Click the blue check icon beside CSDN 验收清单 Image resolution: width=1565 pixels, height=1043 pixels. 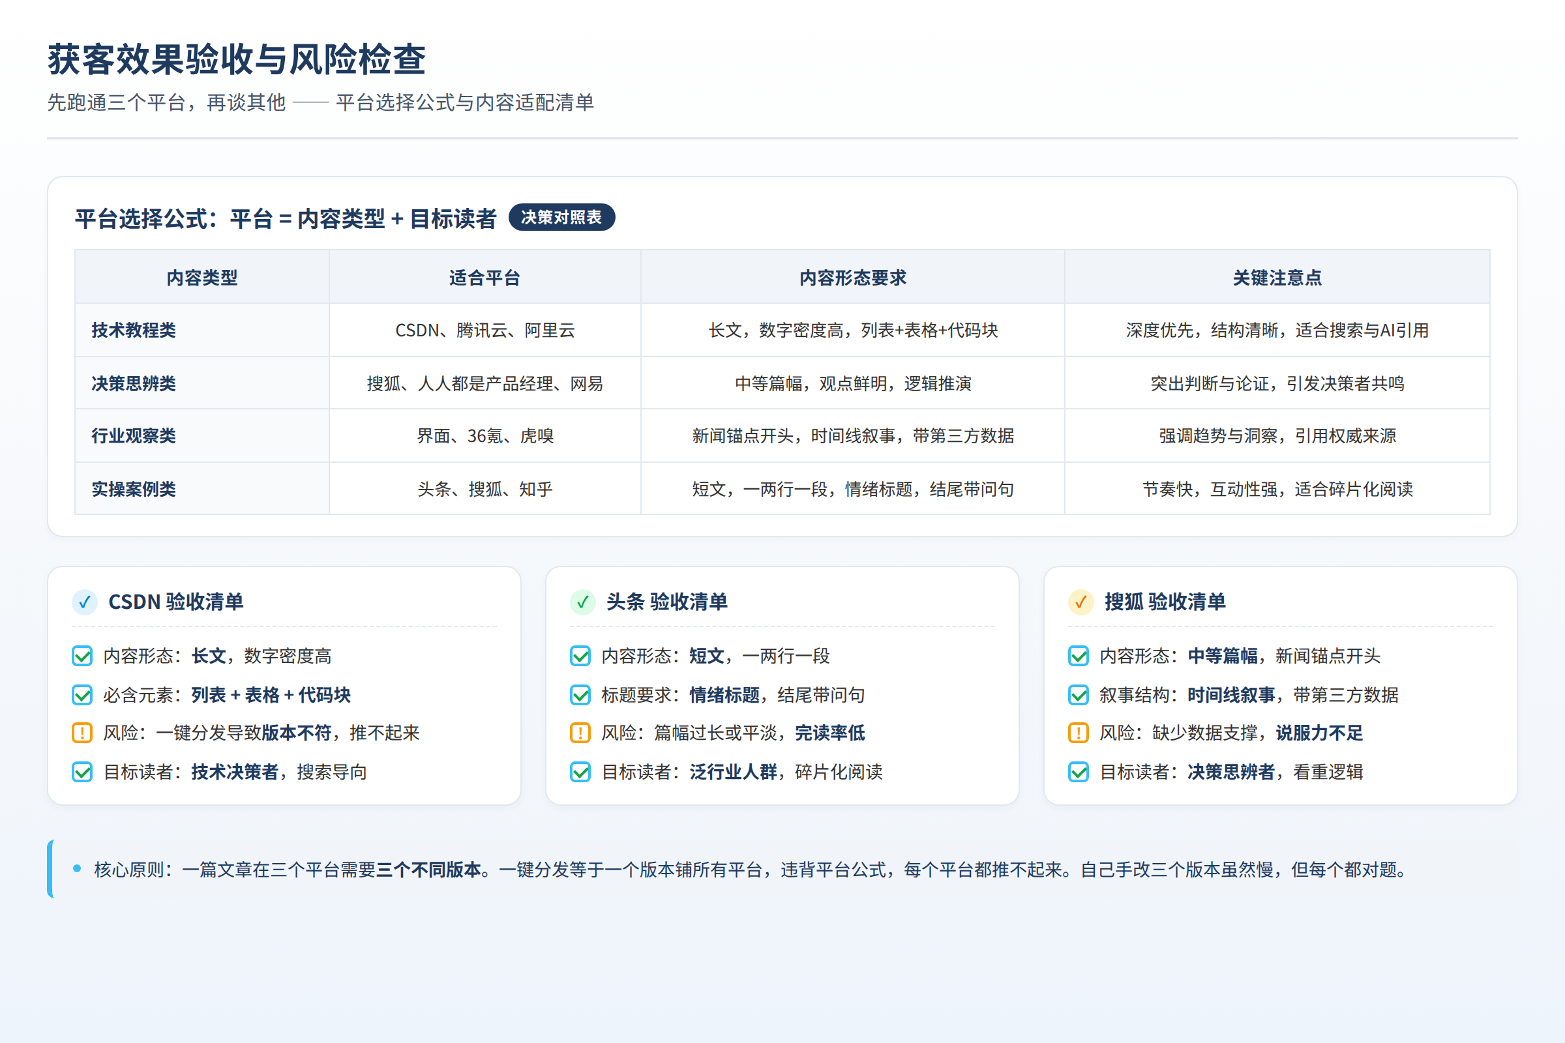coord(85,602)
